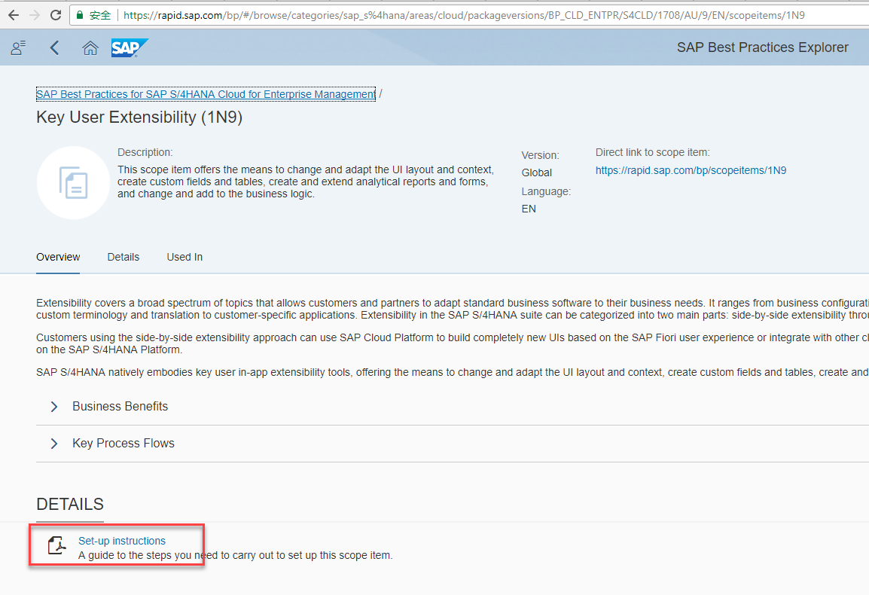Image resolution: width=869 pixels, height=595 pixels.
Task: Open the Used In tab
Action: [184, 258]
